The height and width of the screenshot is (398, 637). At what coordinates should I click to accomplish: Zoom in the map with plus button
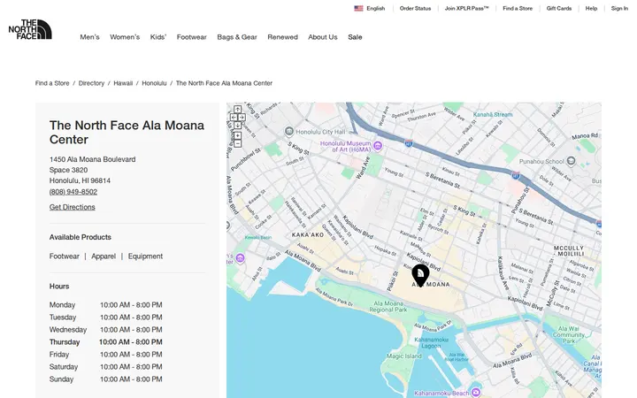[237, 135]
